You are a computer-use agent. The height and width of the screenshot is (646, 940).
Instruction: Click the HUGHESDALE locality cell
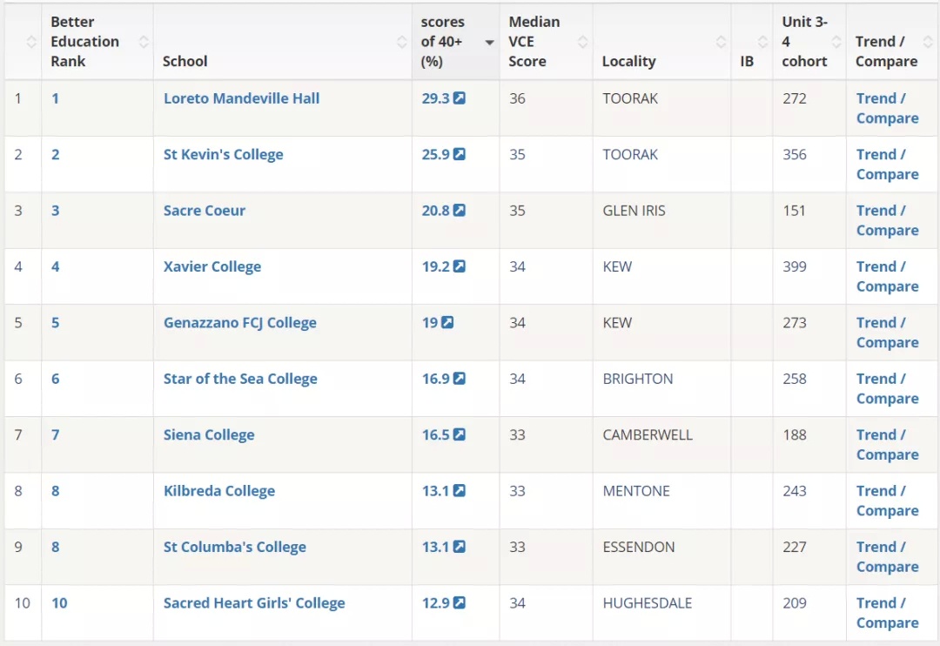[x=648, y=603]
